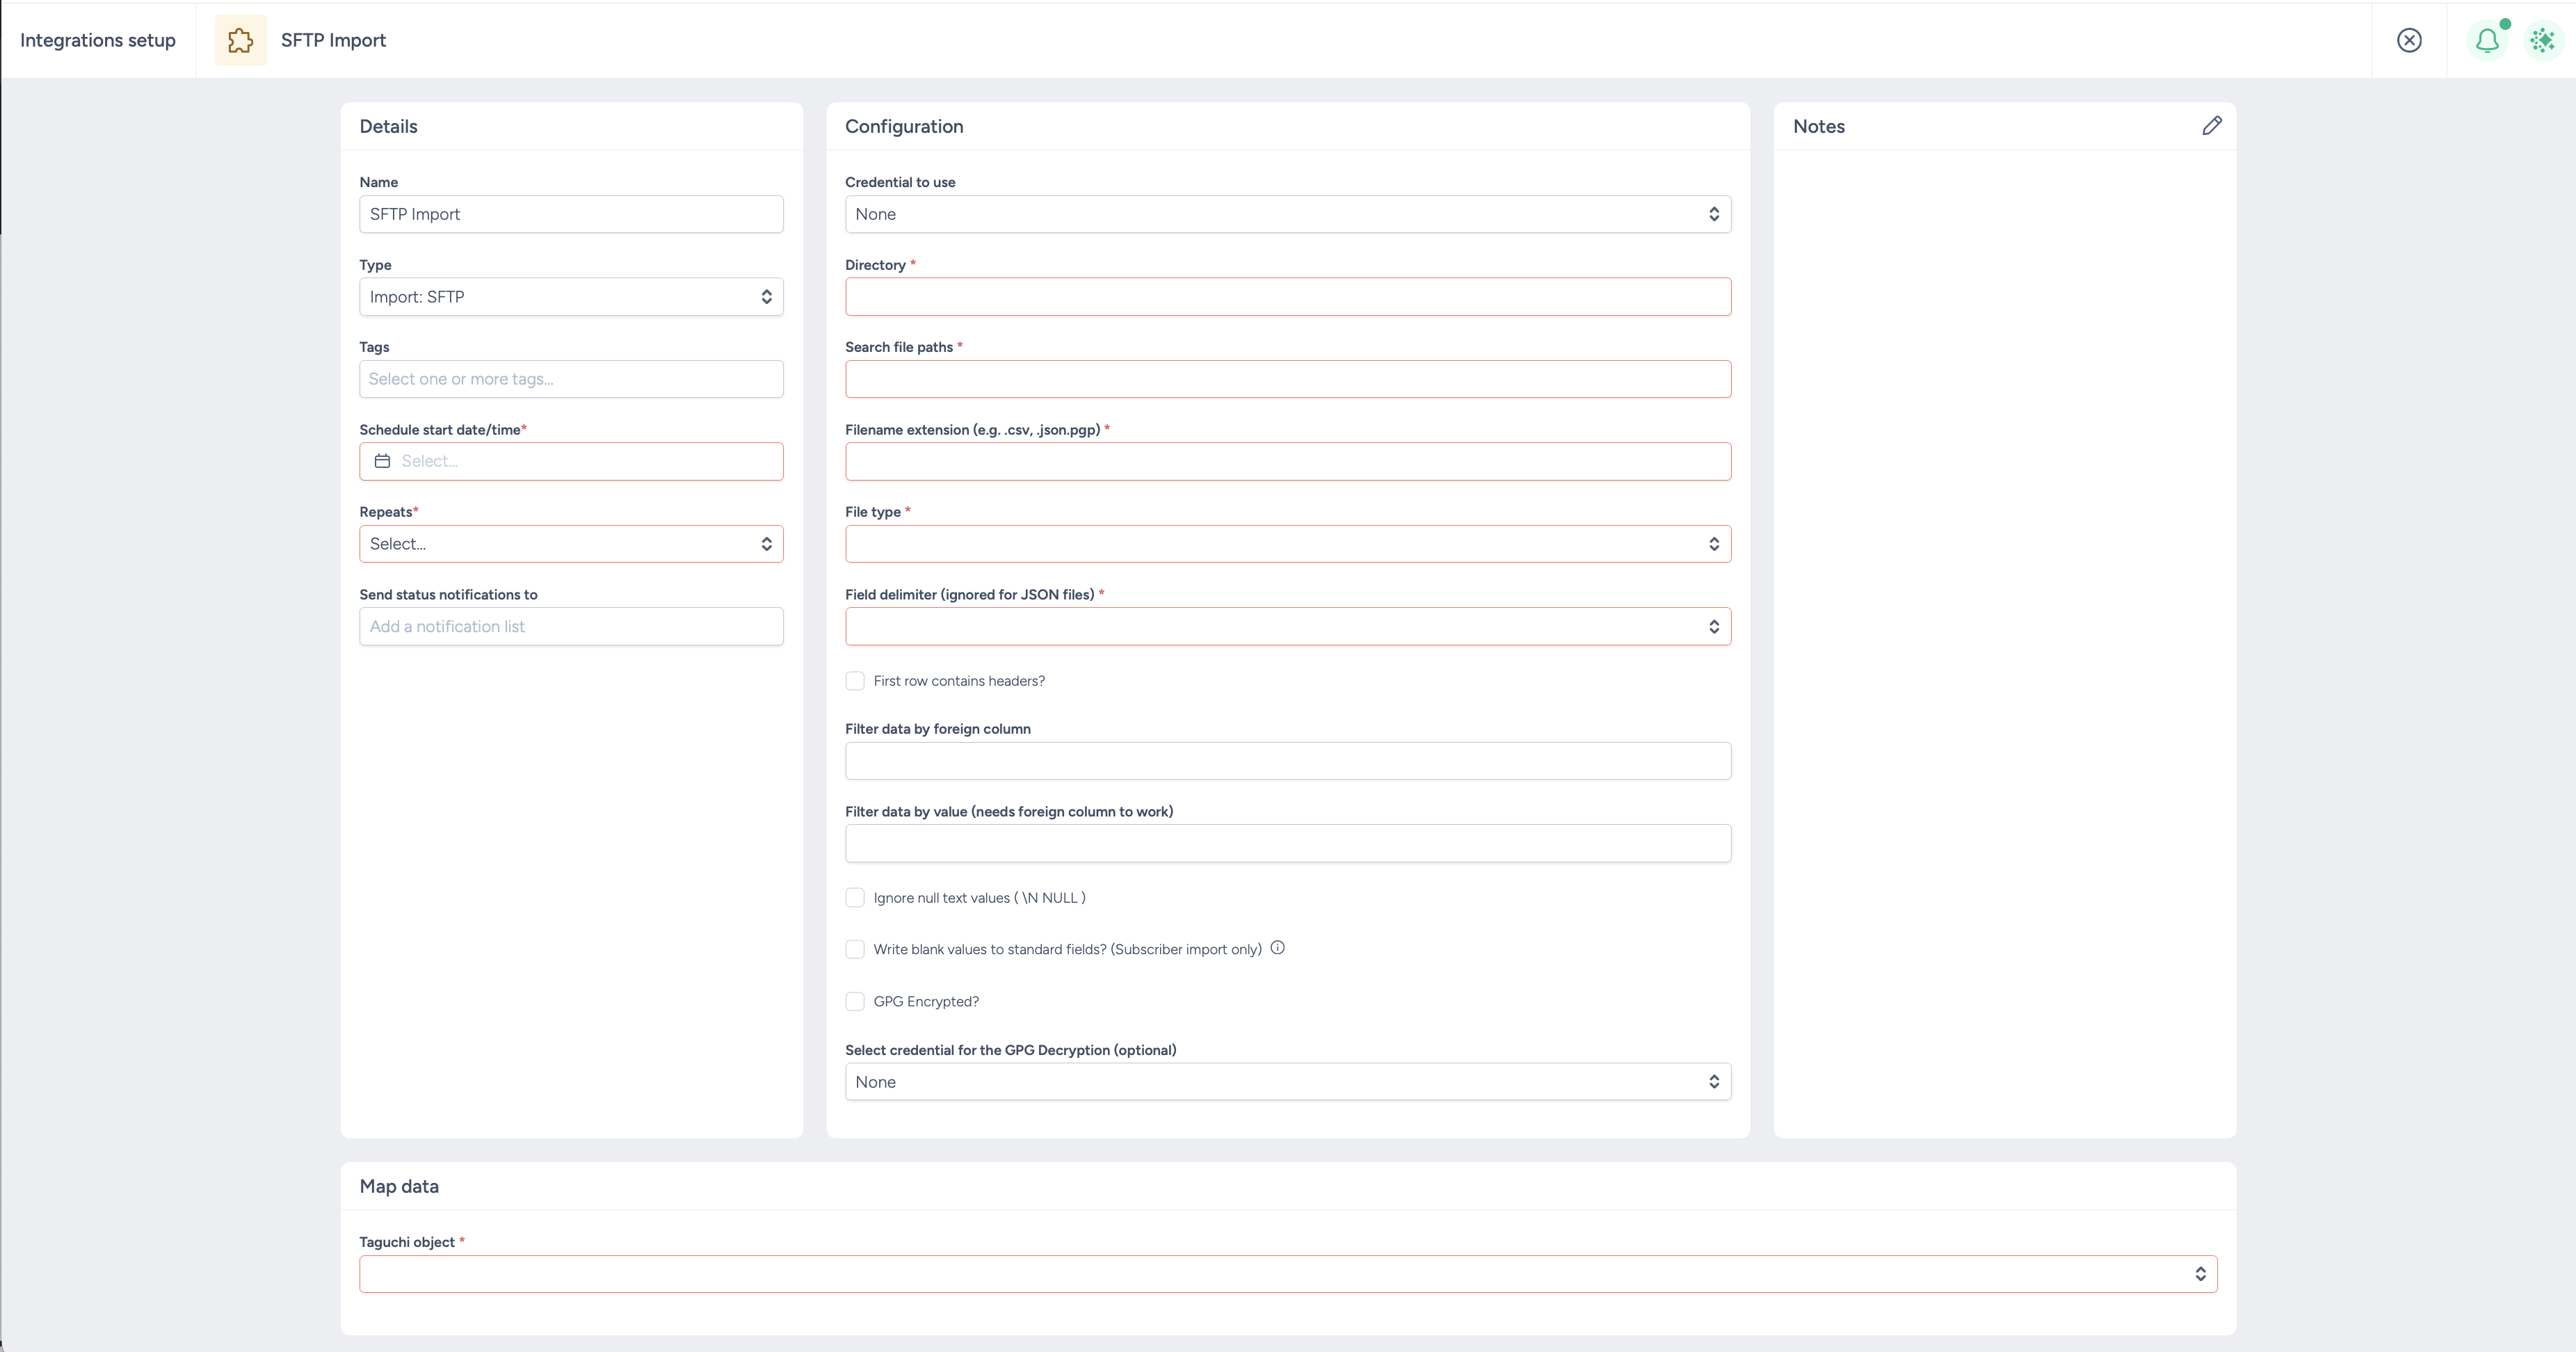Expand the File type dropdown
Screen dimensions: 2576x1352
[x=1288, y=544]
